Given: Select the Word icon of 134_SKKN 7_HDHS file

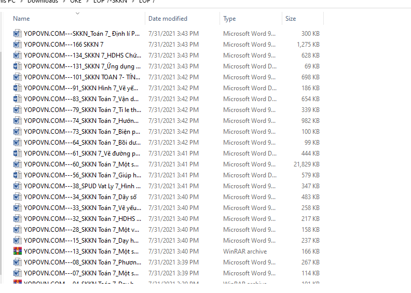Looking at the screenshot, I should pyautogui.click(x=17, y=55).
